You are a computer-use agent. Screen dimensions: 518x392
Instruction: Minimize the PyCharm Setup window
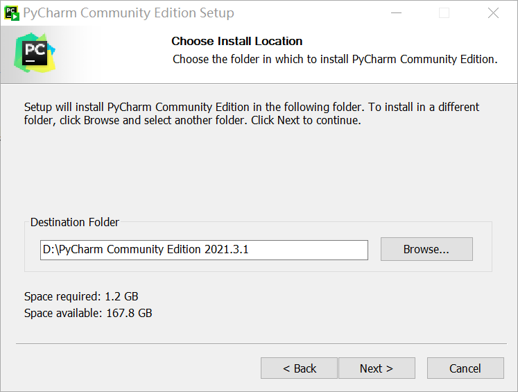point(396,13)
